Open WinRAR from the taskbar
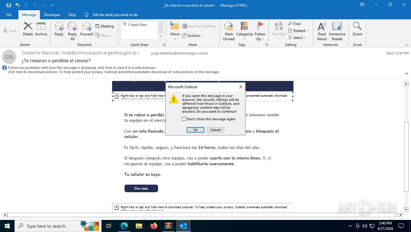This screenshot has height=232, width=411. 169,226
